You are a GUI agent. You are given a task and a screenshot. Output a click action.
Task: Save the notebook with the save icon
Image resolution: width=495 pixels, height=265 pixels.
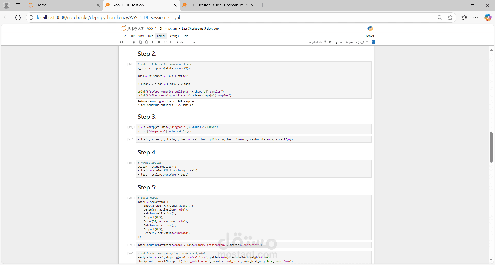pyautogui.click(x=122, y=42)
